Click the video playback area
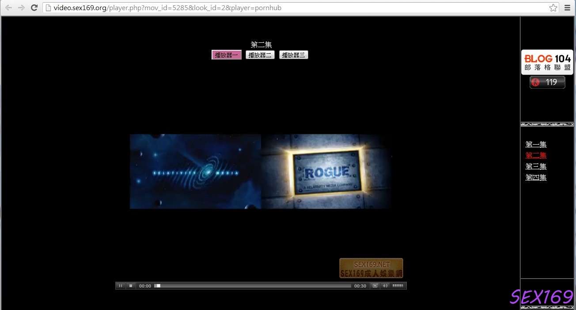This screenshot has width=576, height=310. pyautogui.click(x=261, y=171)
